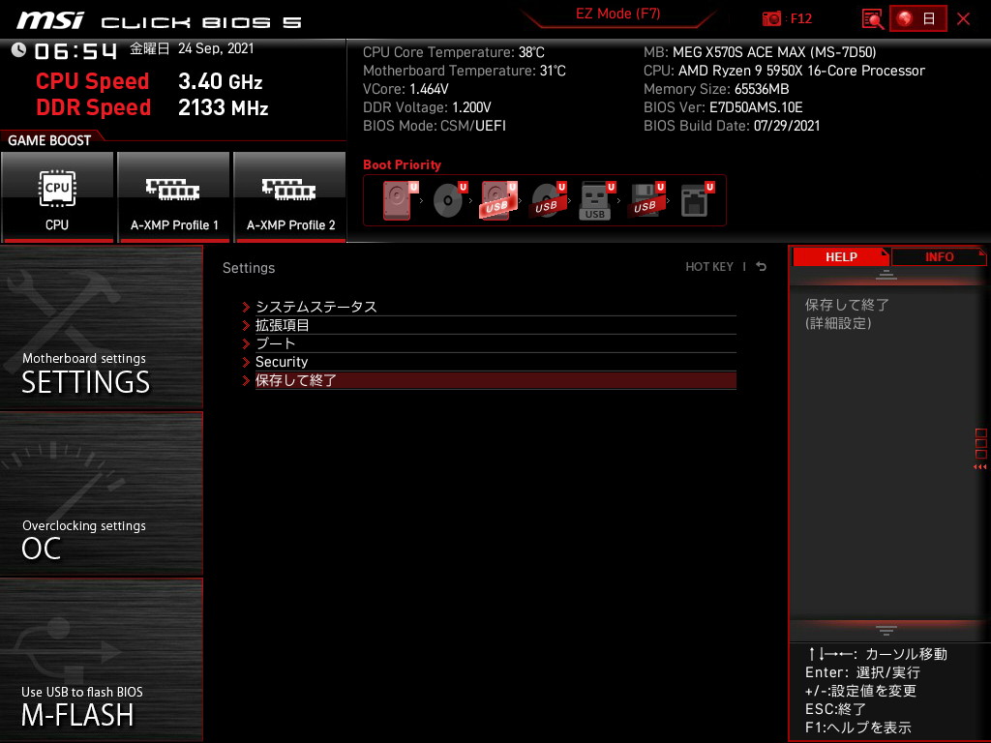Switch to the HELP tab
991x743 pixels.
coord(841,257)
